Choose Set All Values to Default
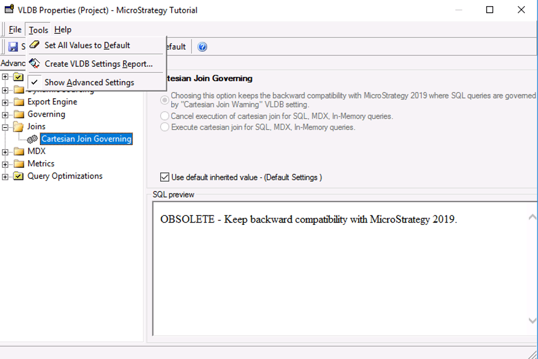538x359 pixels. (x=87, y=45)
